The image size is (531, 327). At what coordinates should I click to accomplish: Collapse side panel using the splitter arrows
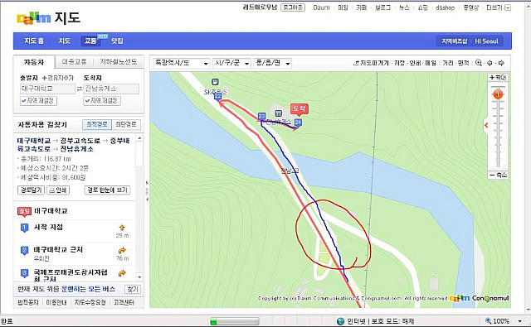pos(147,191)
